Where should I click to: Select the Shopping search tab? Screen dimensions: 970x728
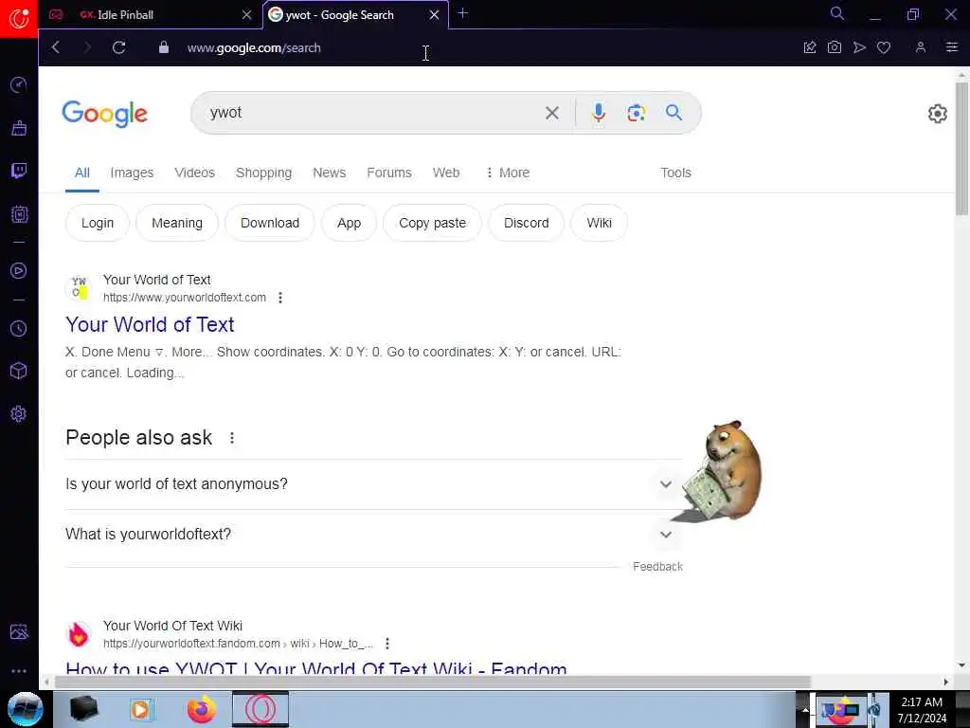click(263, 173)
